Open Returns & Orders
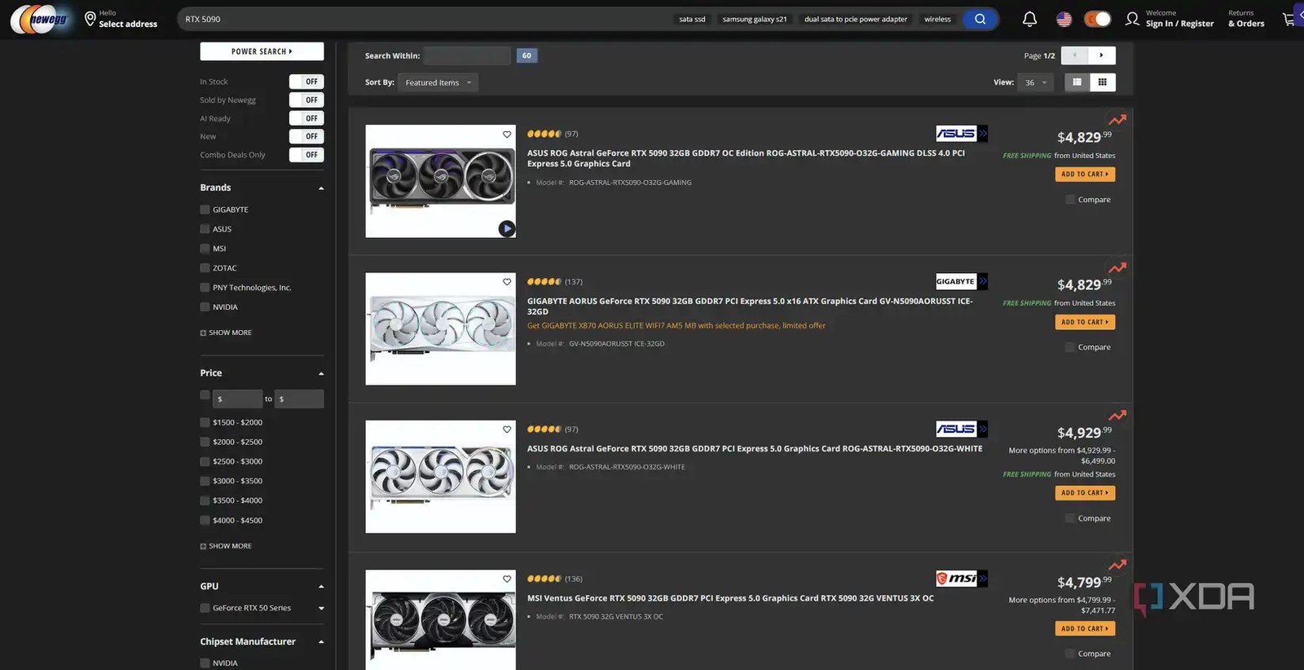 (1246, 19)
